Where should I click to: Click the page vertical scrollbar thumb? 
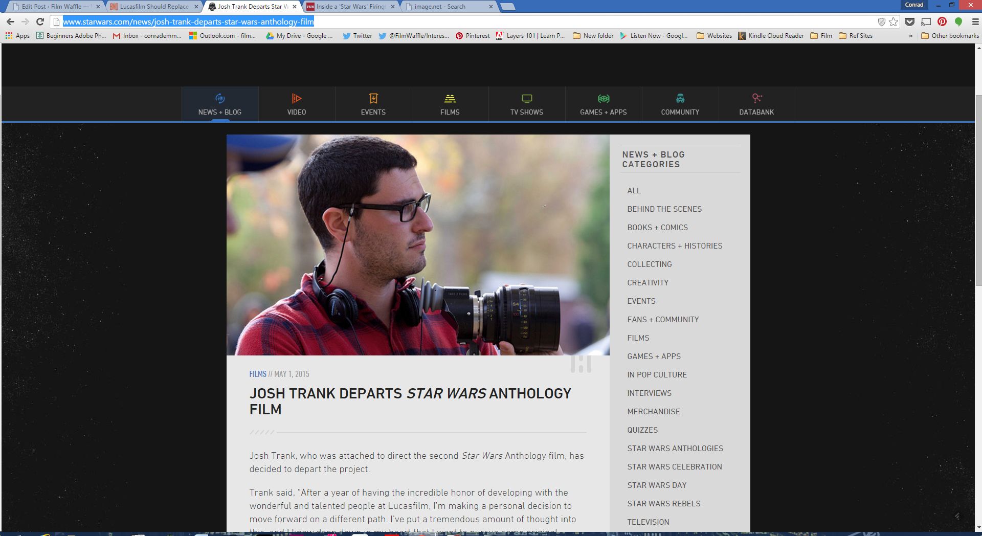pyautogui.click(x=978, y=190)
